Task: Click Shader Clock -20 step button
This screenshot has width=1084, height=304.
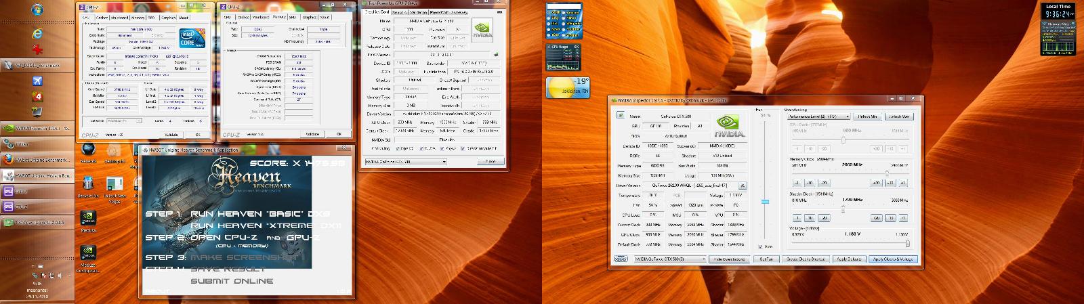Action: 824,218
